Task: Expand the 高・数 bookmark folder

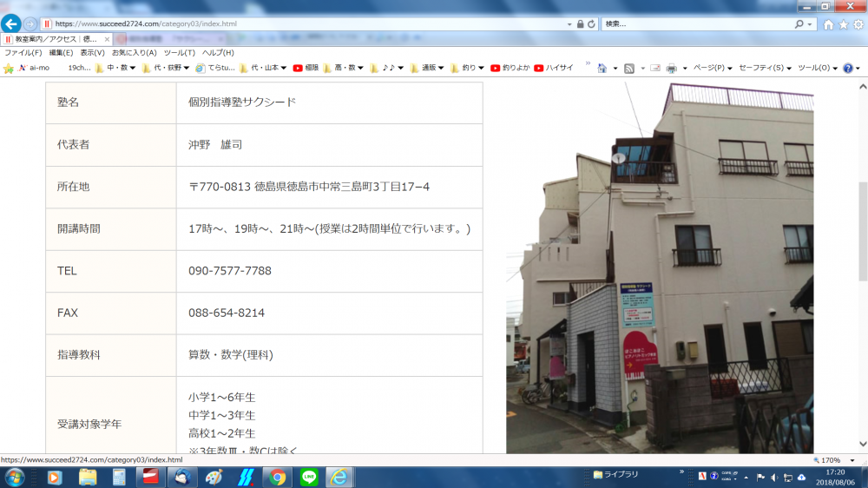Action: [343, 68]
